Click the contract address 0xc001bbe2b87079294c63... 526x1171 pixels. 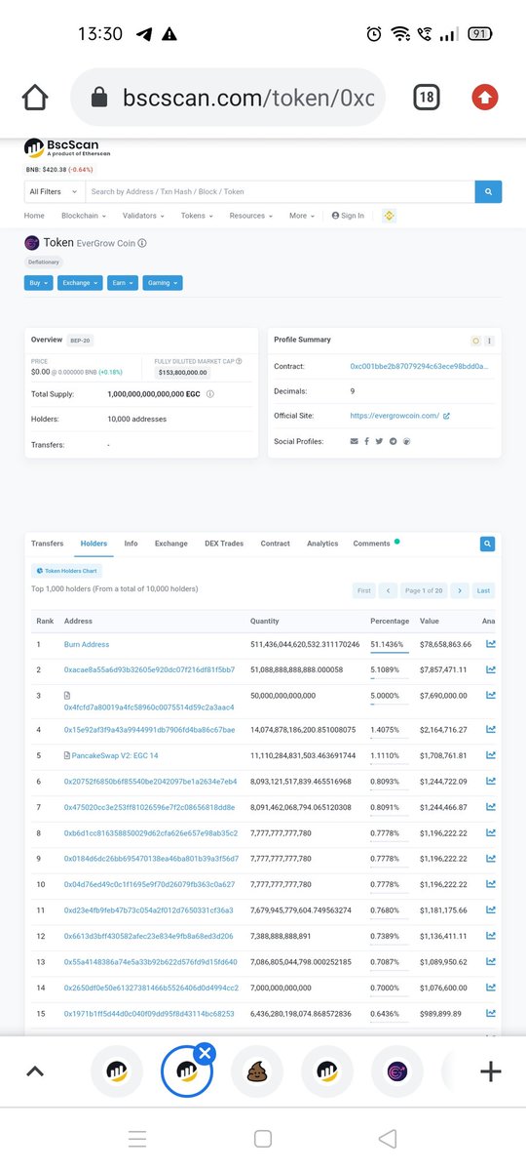(420, 366)
